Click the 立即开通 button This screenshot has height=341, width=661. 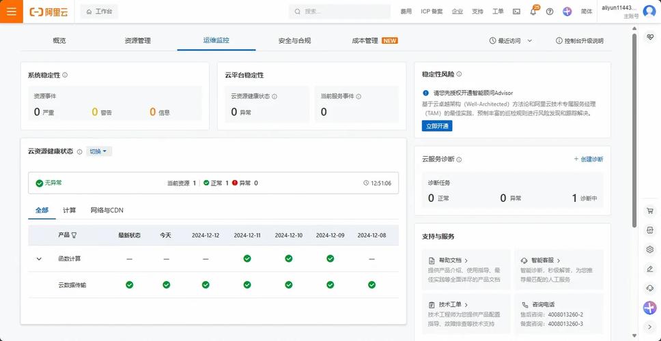437,126
